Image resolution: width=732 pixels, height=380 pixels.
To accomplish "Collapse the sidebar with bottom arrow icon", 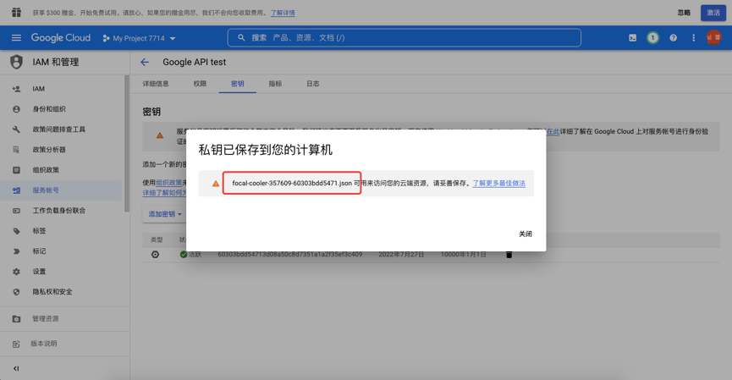I will pyautogui.click(x=16, y=368).
